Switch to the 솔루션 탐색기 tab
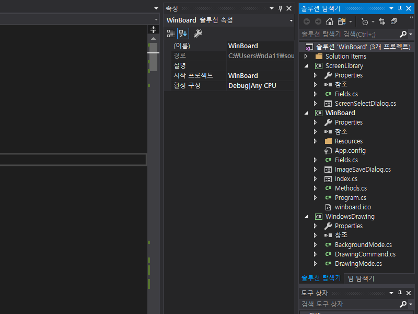 tap(321, 278)
